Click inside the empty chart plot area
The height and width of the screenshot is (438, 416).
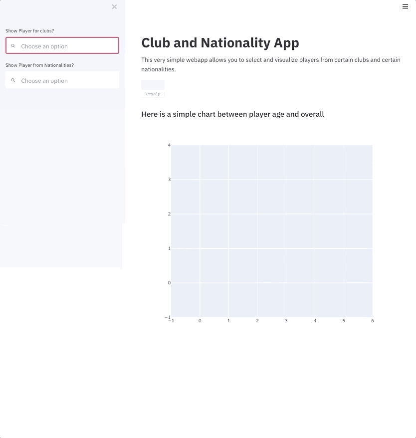click(x=271, y=231)
